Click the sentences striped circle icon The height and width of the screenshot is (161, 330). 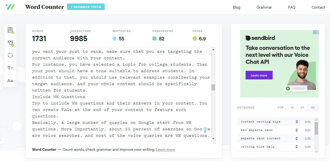tap(114, 38)
